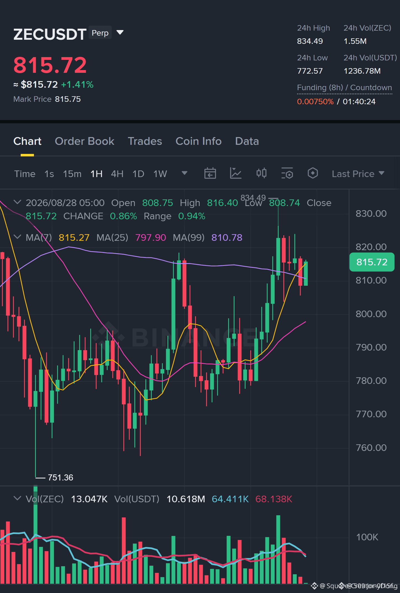Collapse the Vol(ZEC) indicator chevron
Screen dimensions: 400x593
(17, 498)
